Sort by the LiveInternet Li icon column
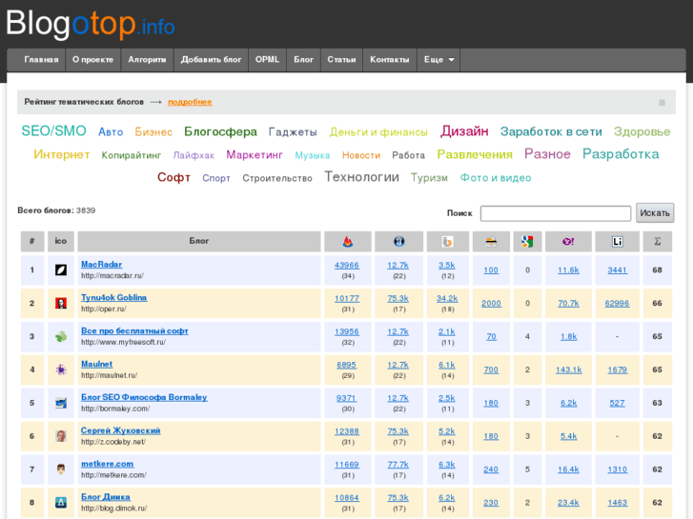The image size is (693, 519). pos(617,241)
